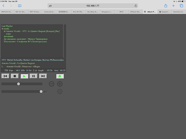Pause the current track

pyautogui.click(x=34, y=76)
